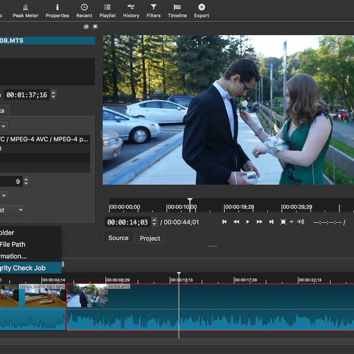354x354 pixels.
Task: Expand the player zoom dropdown arrow
Action: pos(291,222)
